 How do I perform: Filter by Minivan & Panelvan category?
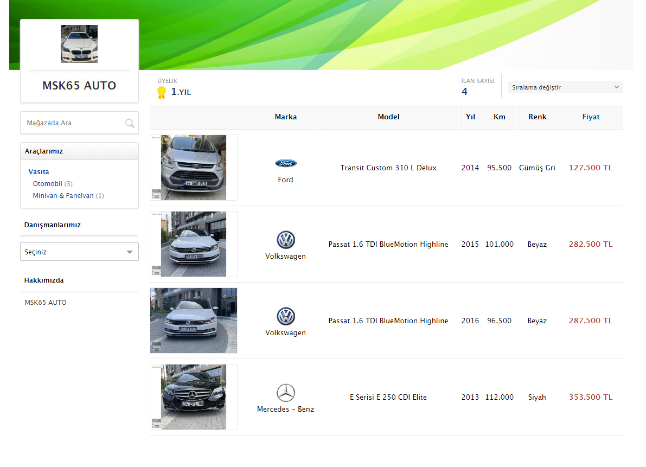(63, 196)
